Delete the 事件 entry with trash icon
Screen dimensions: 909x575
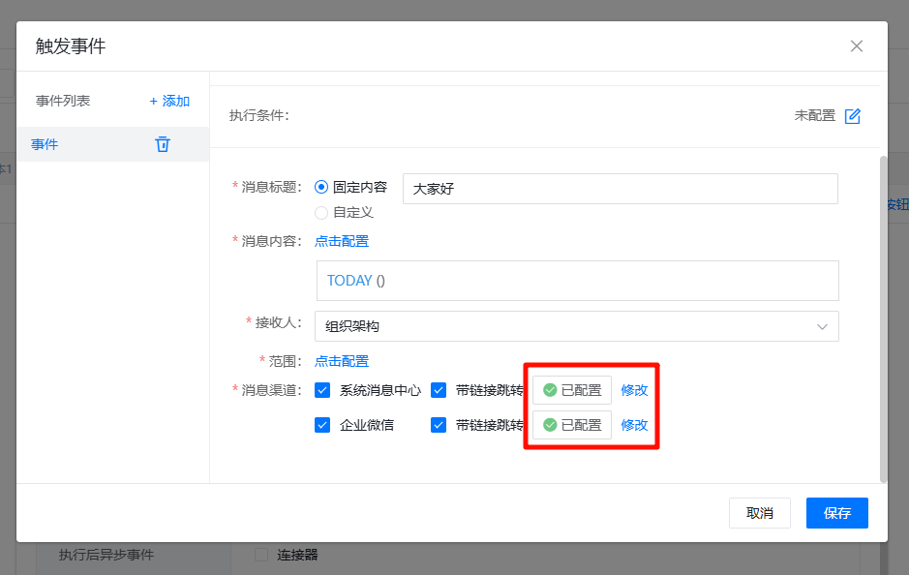163,144
